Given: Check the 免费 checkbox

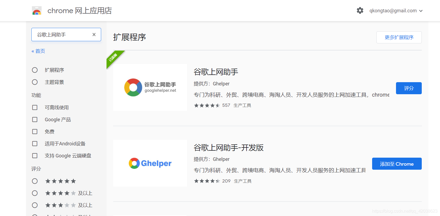Looking at the screenshot, I should [35, 132].
